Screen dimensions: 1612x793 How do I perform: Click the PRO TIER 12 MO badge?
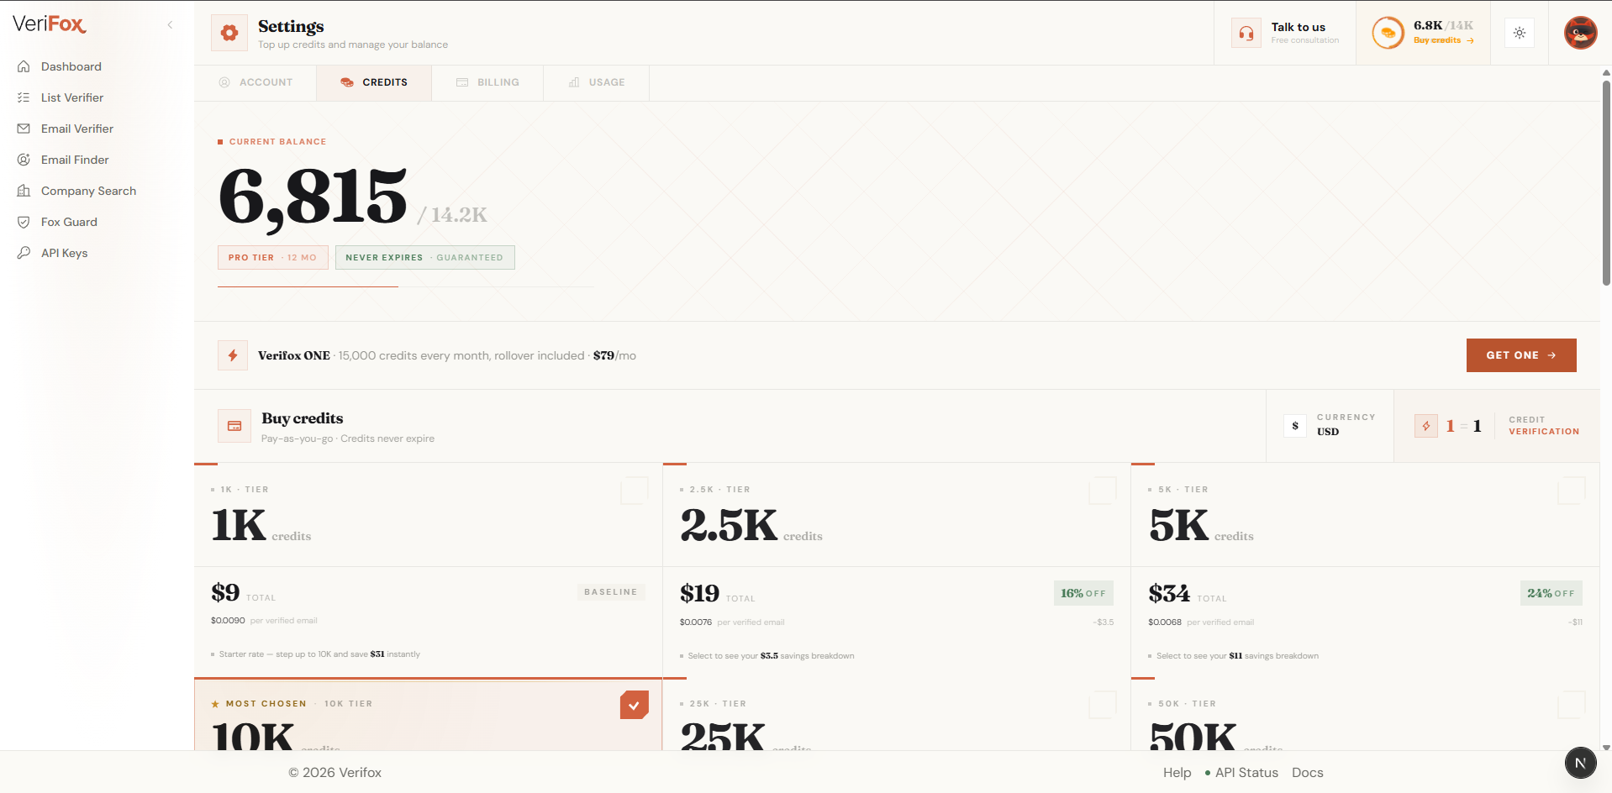tap(272, 258)
